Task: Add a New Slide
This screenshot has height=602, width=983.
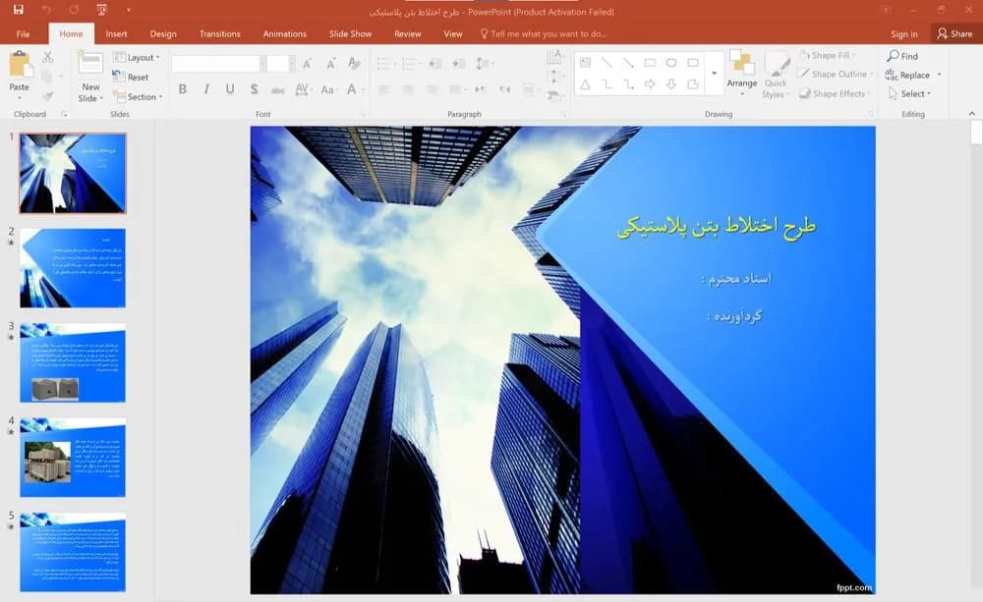Action: pos(90,77)
